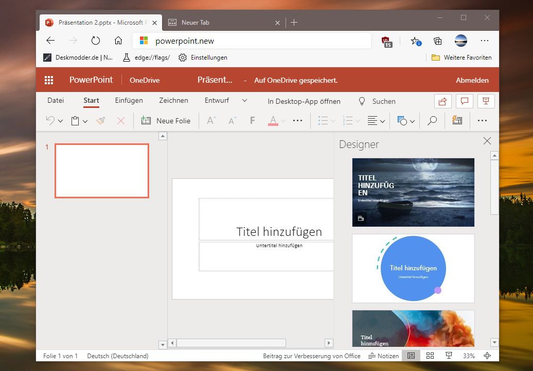Viewport: 533px width, 371px height.
Task: Click the red Delete X icon
Action: click(x=121, y=121)
